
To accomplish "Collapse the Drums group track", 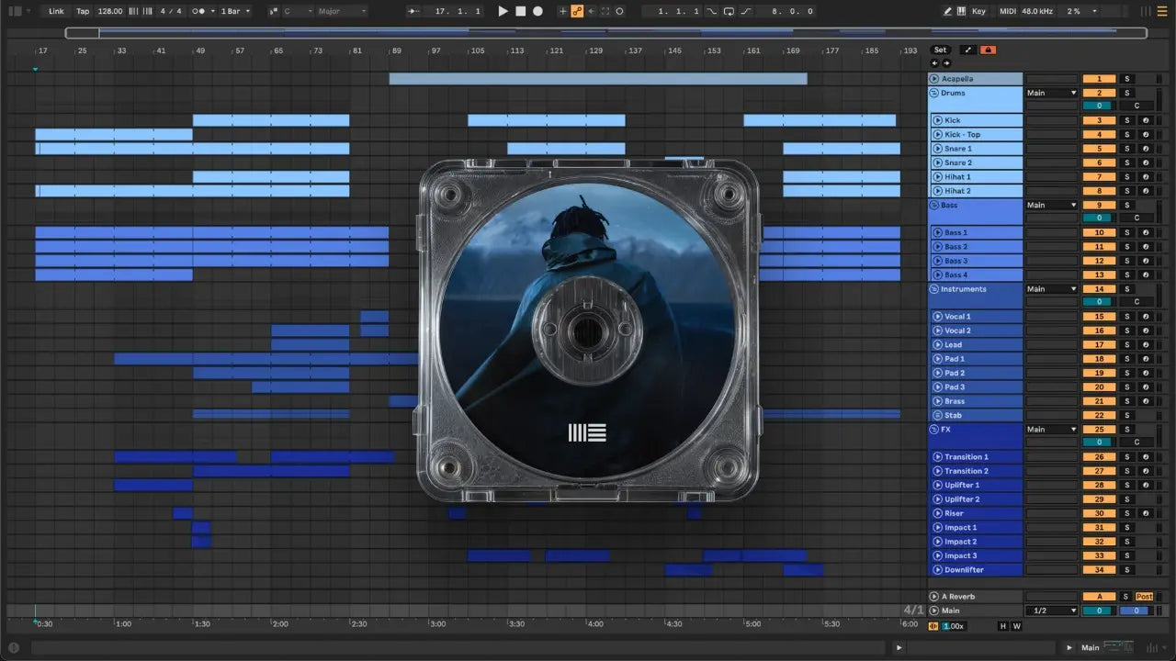I will (x=934, y=93).
